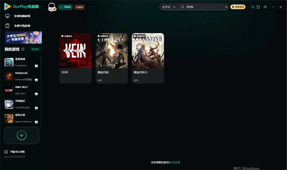Click the OurPlay logo icon
The height and width of the screenshot is (170, 287).
(7, 7)
